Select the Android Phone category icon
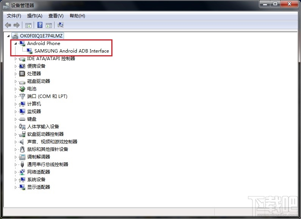 (x=22, y=43)
